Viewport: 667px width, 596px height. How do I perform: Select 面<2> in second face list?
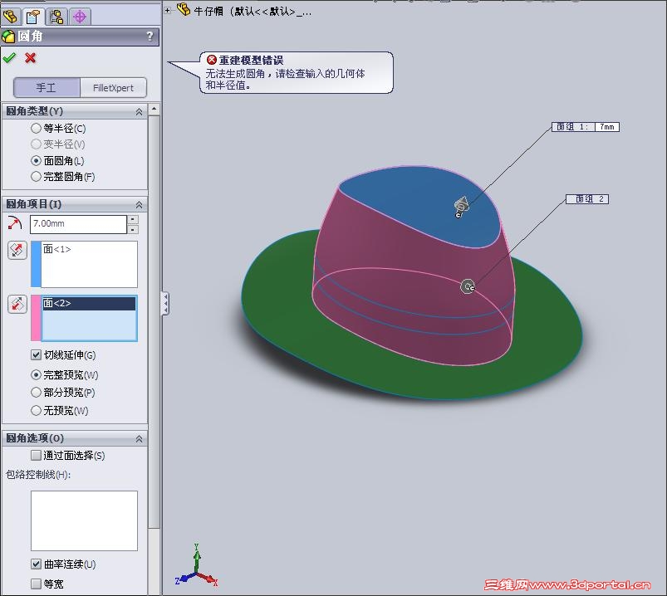click(89, 304)
